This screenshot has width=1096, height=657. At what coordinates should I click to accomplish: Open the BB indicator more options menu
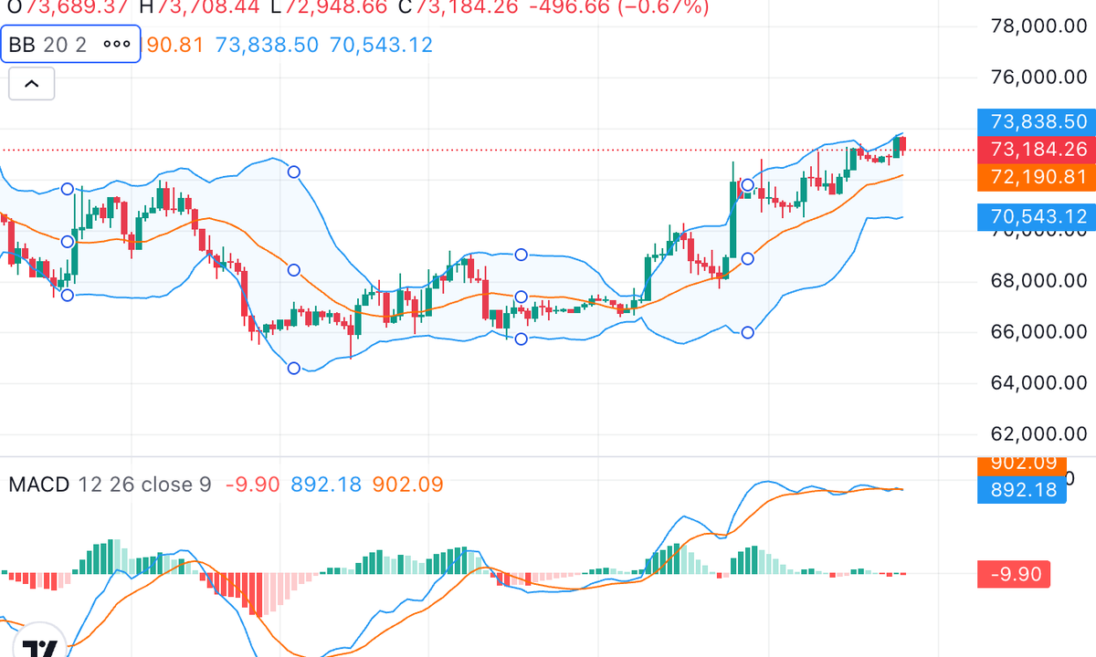pyautogui.click(x=116, y=45)
